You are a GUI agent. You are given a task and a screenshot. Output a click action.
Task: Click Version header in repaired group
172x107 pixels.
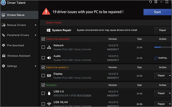113,39
